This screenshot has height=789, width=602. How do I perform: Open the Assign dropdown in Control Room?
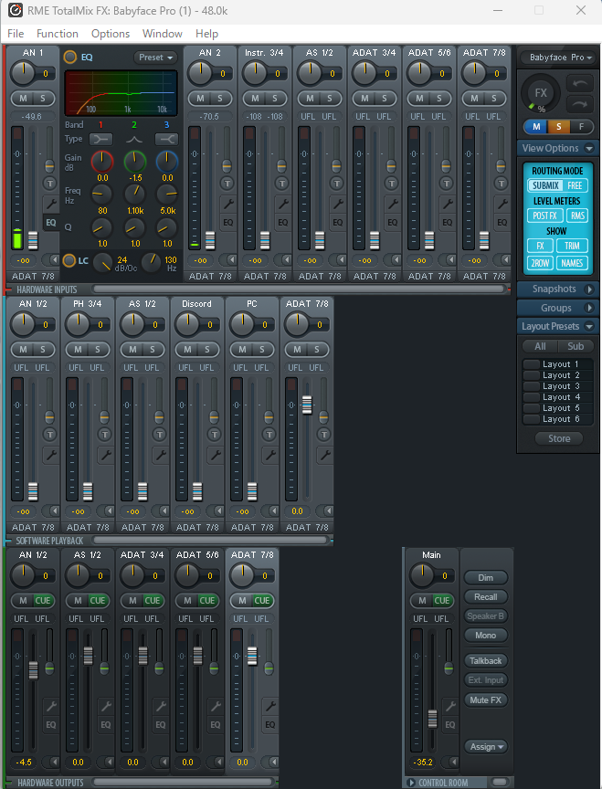point(486,747)
